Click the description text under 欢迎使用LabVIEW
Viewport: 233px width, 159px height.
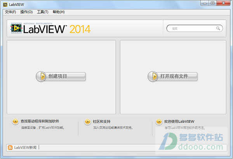(185, 128)
